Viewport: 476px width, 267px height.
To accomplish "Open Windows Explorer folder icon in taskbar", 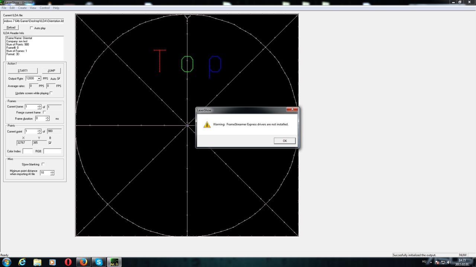I will click(37, 262).
